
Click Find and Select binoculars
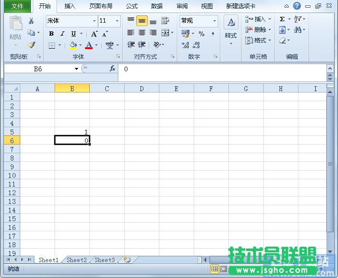298,30
